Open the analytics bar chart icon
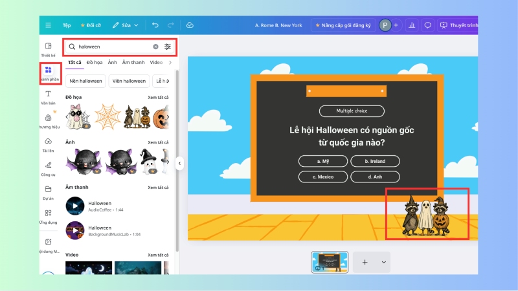The height and width of the screenshot is (291, 518). pyautogui.click(x=411, y=25)
